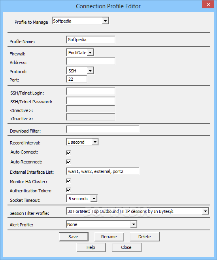Click the Profile Name text field
This screenshot has height=260, width=217.
point(91,40)
